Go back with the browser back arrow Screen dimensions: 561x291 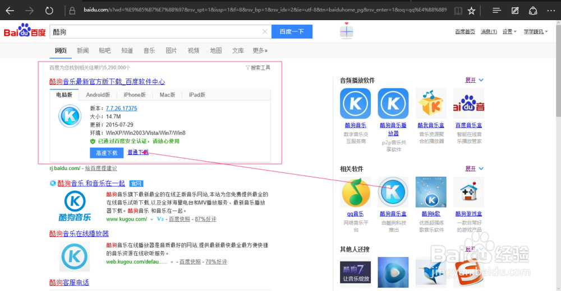(x=10, y=11)
